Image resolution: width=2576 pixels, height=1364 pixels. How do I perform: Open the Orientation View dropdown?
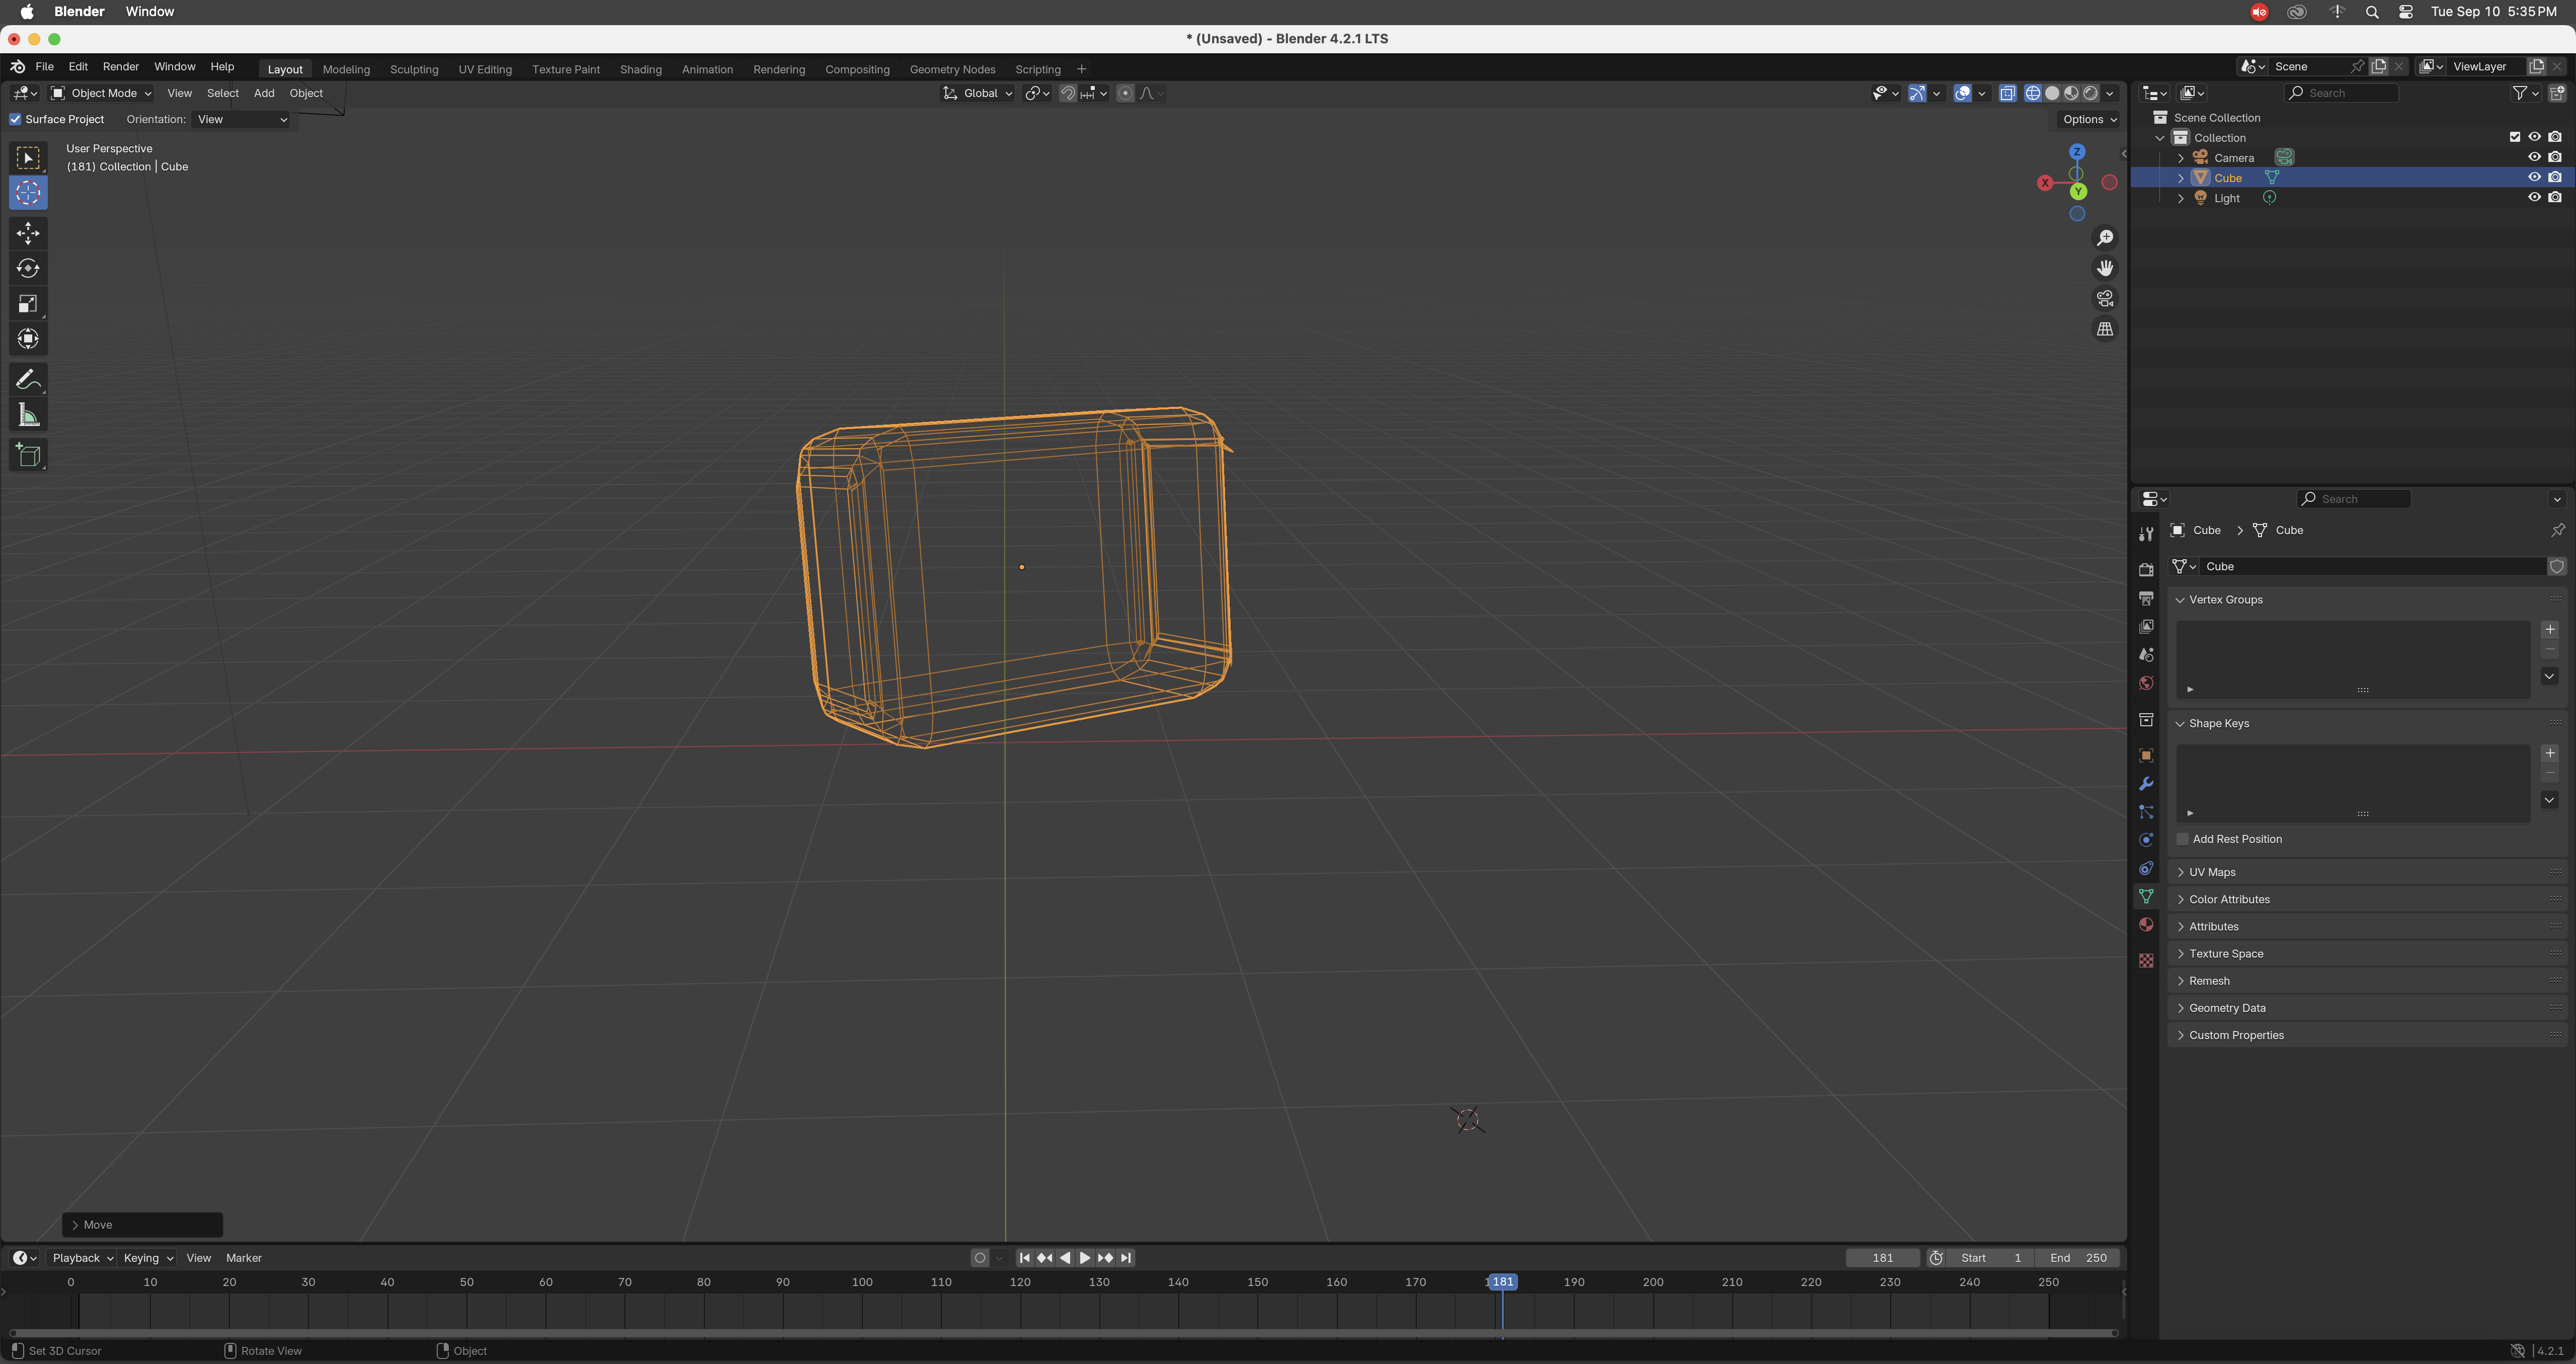point(242,119)
